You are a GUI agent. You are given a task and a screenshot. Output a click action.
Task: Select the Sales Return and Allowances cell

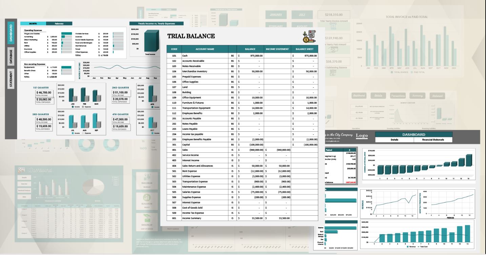[x=205, y=166]
